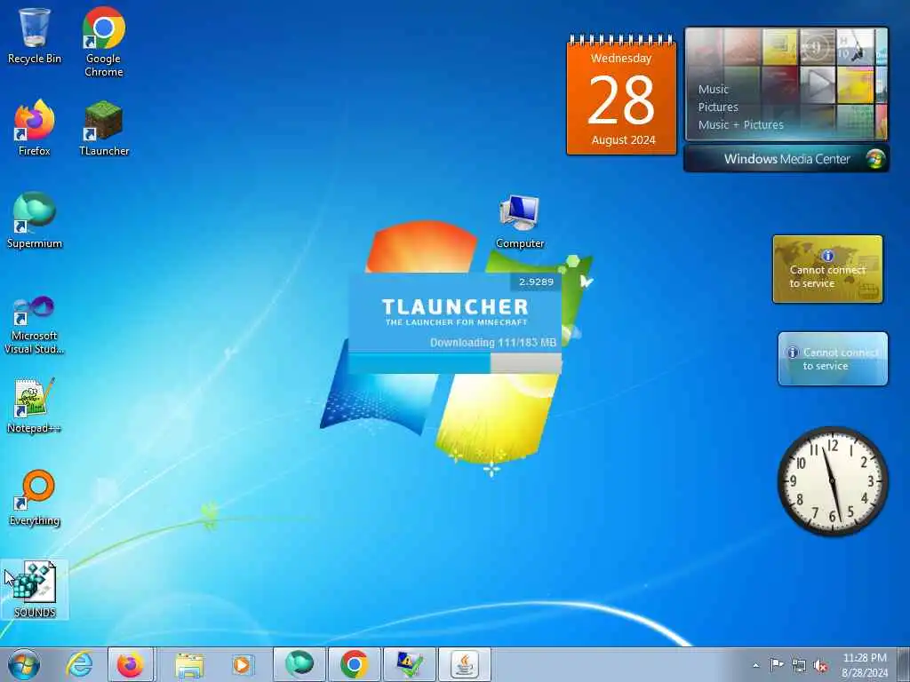This screenshot has height=682, width=910.
Task: Show hidden tray icons arrow
Action: tap(755, 665)
